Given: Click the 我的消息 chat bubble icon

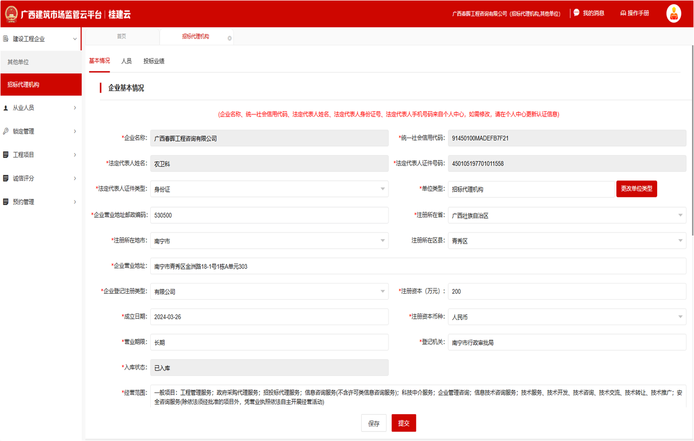Looking at the screenshot, I should (576, 13).
